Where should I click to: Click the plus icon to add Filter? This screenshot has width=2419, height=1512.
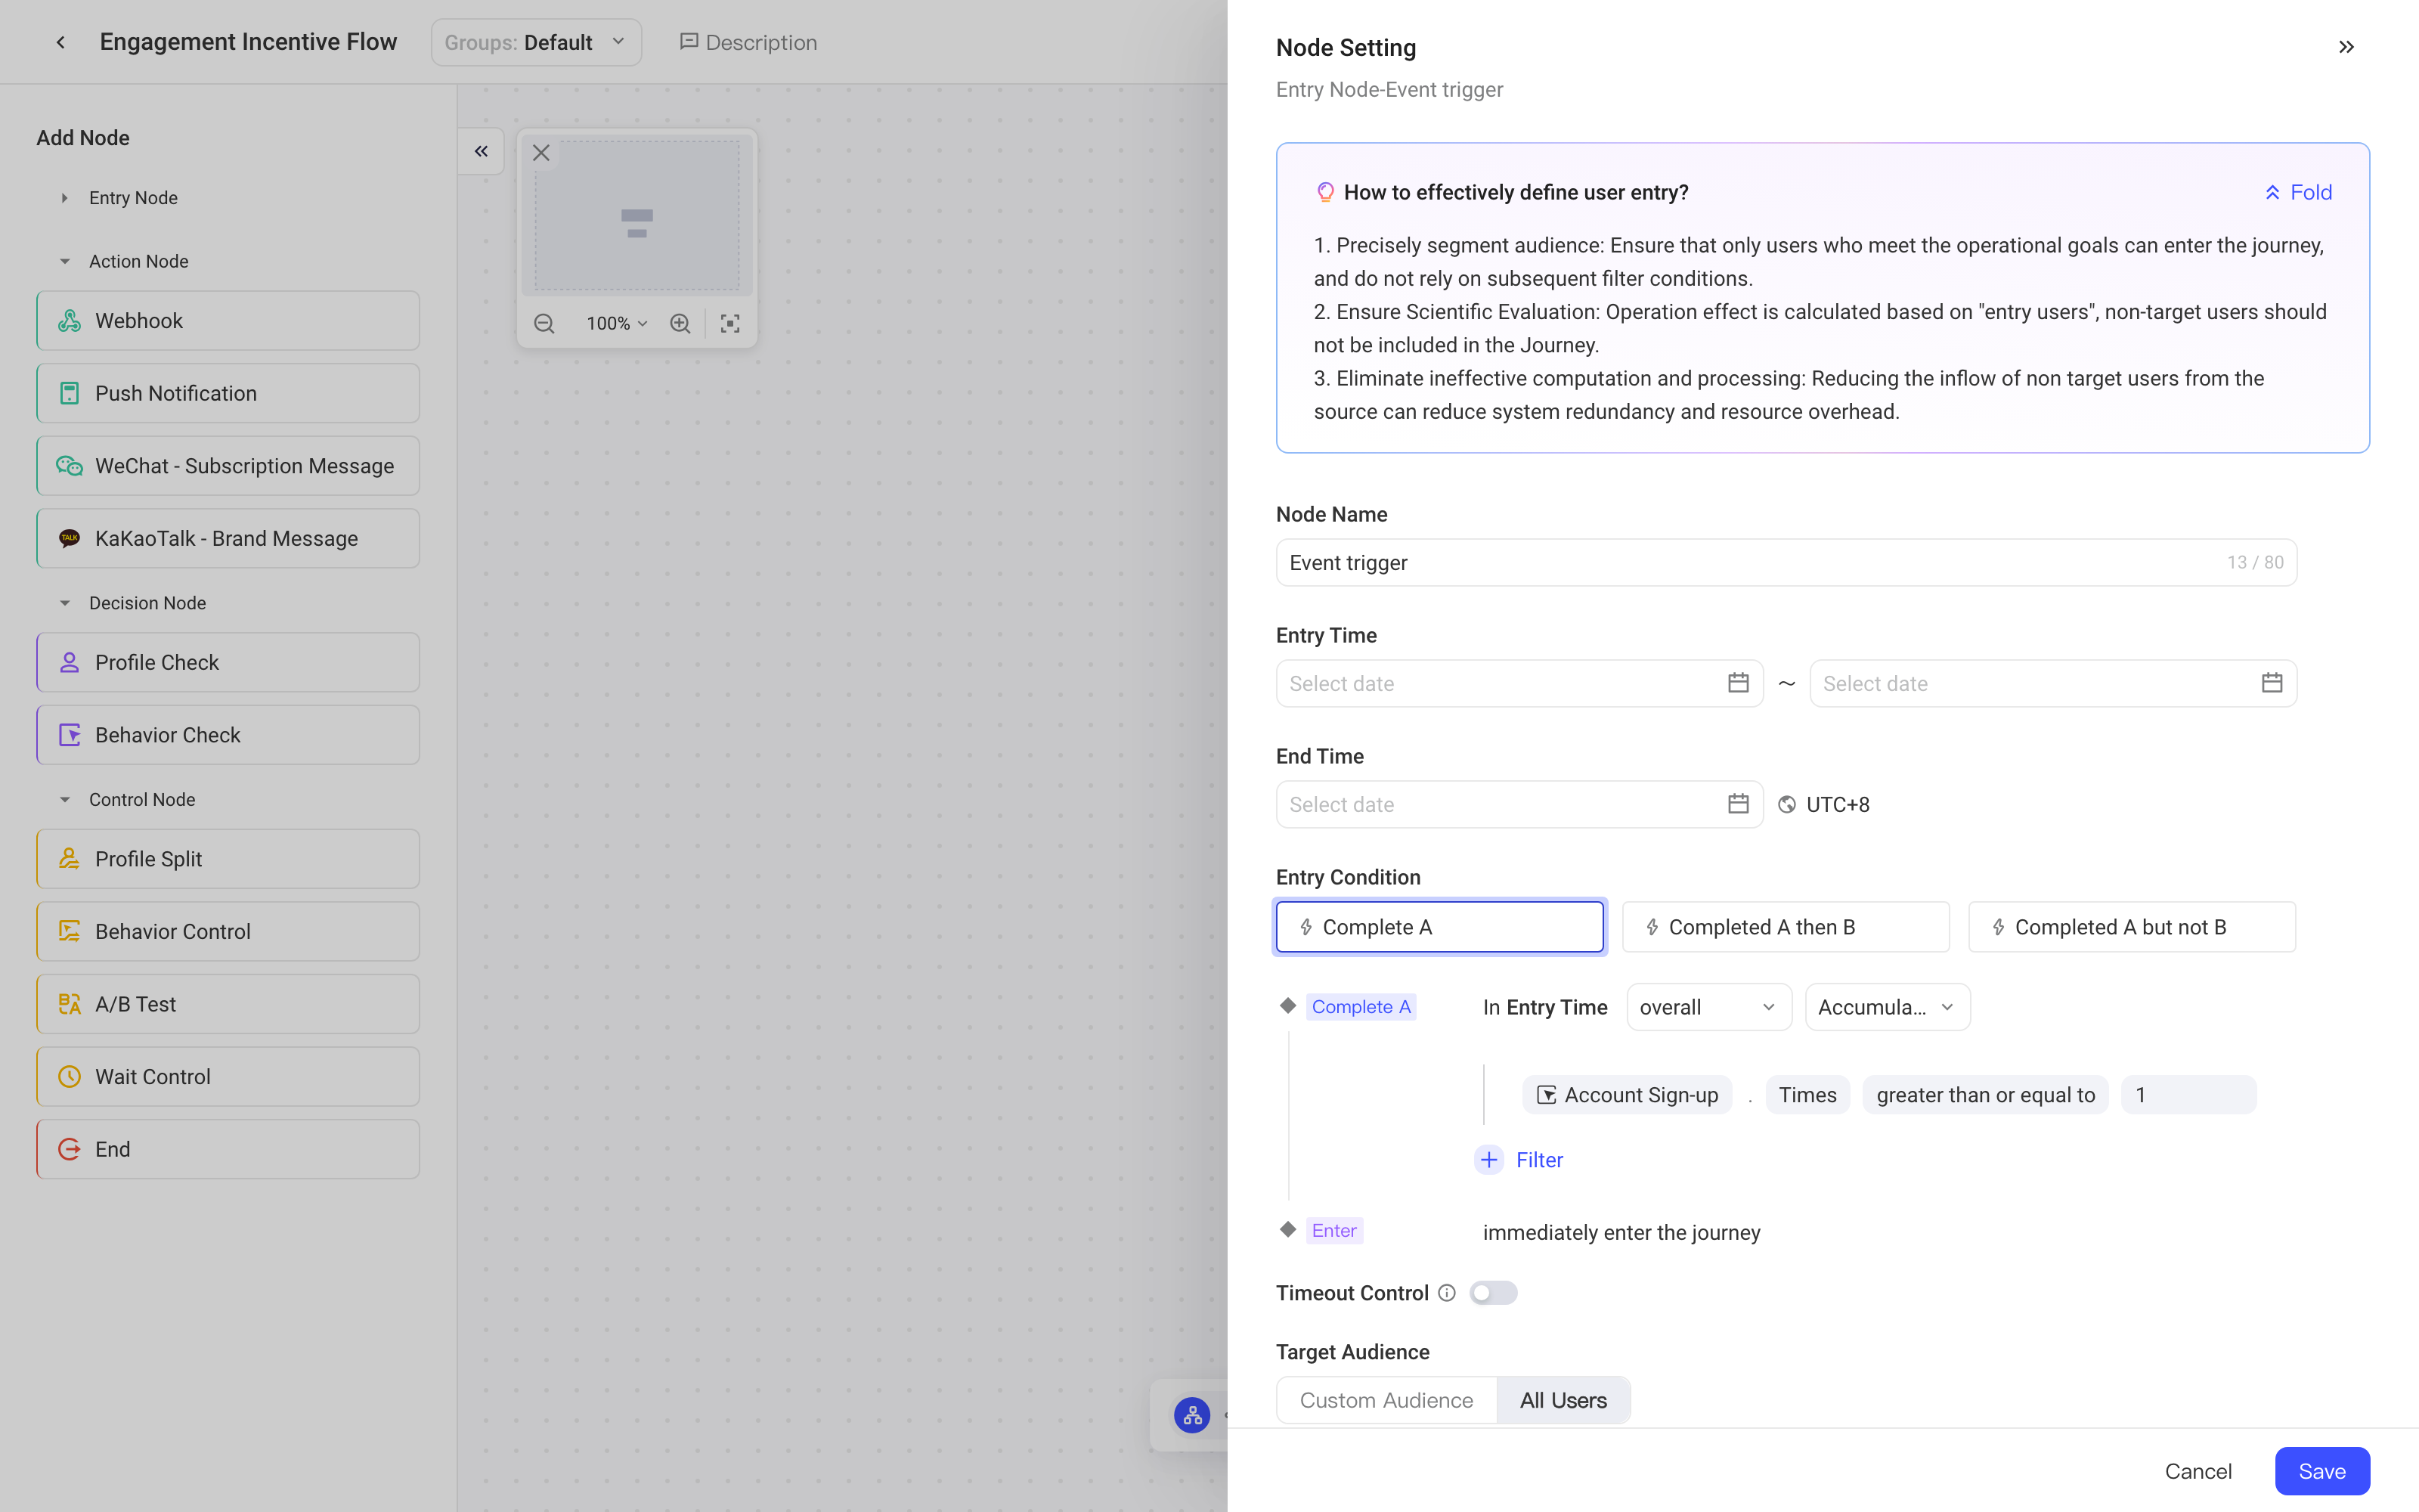coord(1488,1160)
